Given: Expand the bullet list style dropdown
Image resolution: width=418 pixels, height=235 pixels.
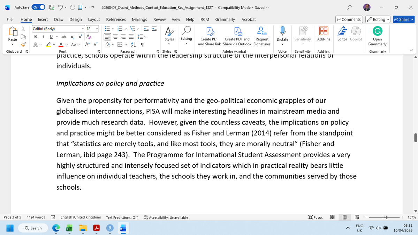Looking at the screenshot, I should click(113, 29).
